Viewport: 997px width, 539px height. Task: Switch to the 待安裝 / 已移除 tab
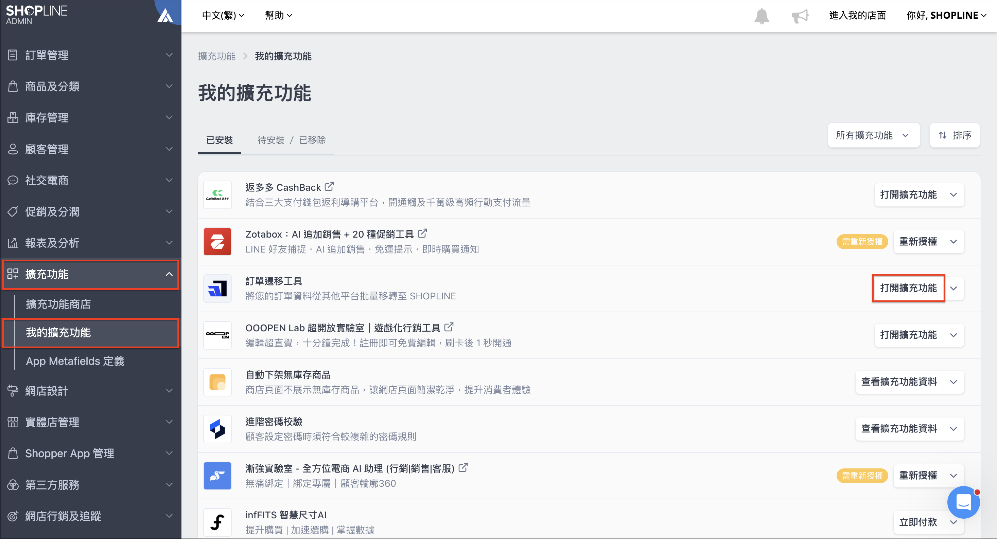pos(292,140)
